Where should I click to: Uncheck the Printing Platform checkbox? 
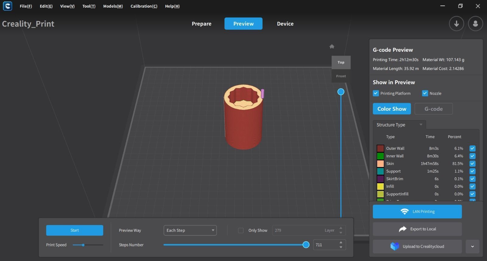click(376, 93)
